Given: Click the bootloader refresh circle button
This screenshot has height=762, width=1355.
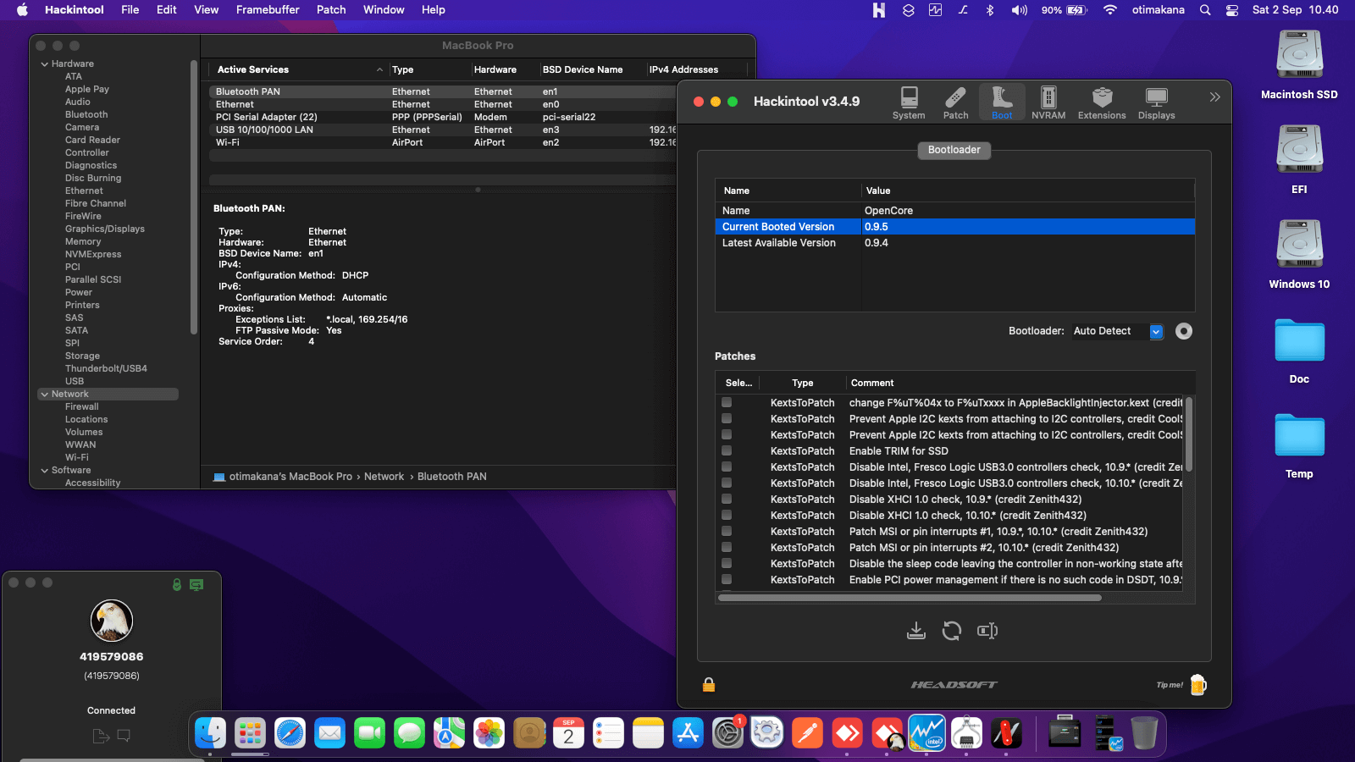Looking at the screenshot, I should 1184,331.
